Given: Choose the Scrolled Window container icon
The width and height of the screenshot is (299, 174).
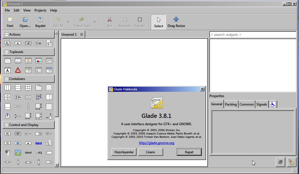Looking at the screenshot, I should tap(38, 116).
